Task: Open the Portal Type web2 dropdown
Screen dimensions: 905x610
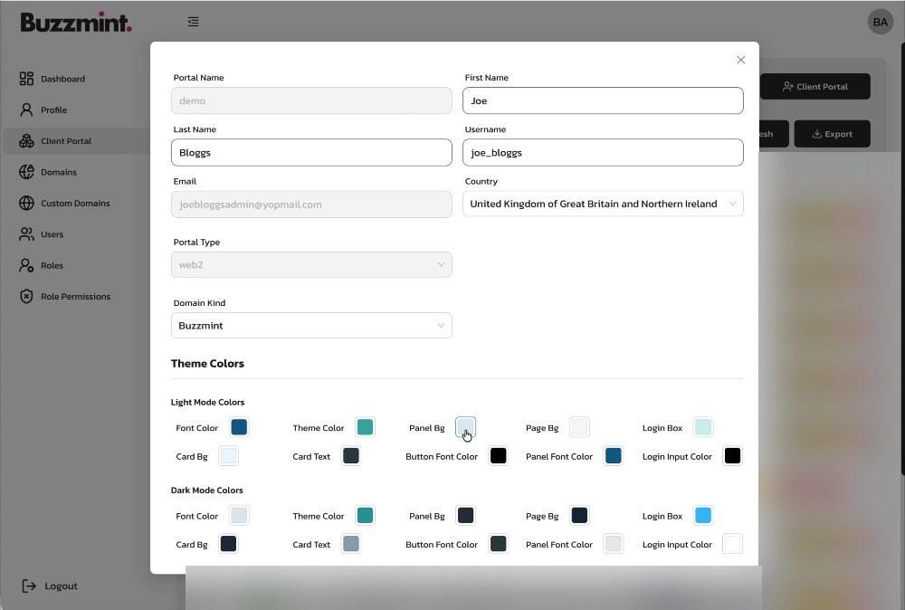Action: click(x=311, y=264)
